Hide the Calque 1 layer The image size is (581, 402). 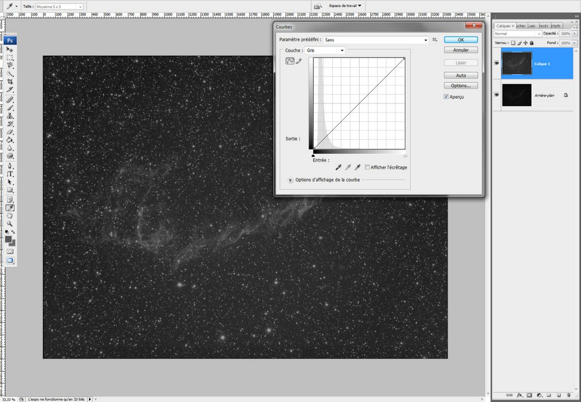click(497, 63)
